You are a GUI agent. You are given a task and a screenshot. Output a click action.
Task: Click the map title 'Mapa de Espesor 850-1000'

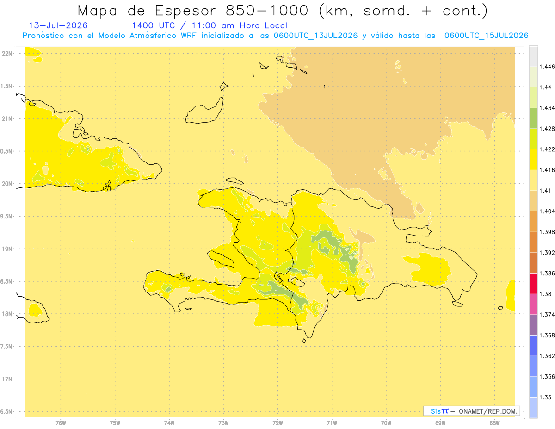click(195, 11)
